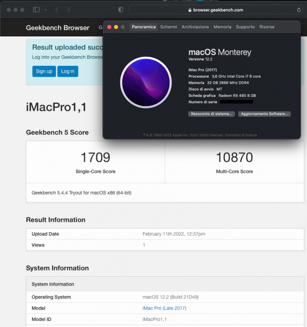Screen dimensions: 307x327
Task: Go forward with the Safari forward arrow
Action: point(69,10)
